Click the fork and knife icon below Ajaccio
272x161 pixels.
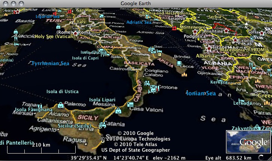pyautogui.click(x=16, y=38)
